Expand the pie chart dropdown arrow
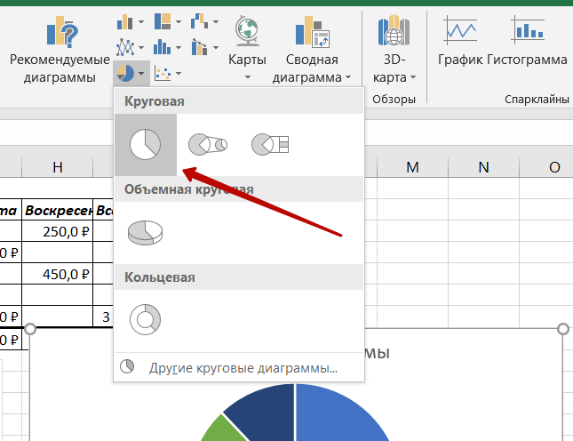 point(141,74)
